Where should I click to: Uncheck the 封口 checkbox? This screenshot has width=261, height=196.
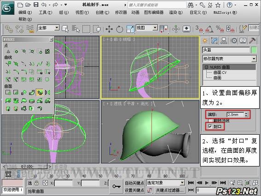coord(210,127)
